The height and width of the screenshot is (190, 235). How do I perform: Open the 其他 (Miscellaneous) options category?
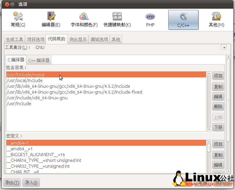[216, 19]
